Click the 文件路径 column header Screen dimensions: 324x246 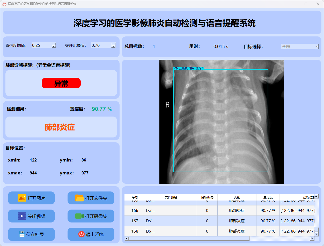[x=171, y=197]
